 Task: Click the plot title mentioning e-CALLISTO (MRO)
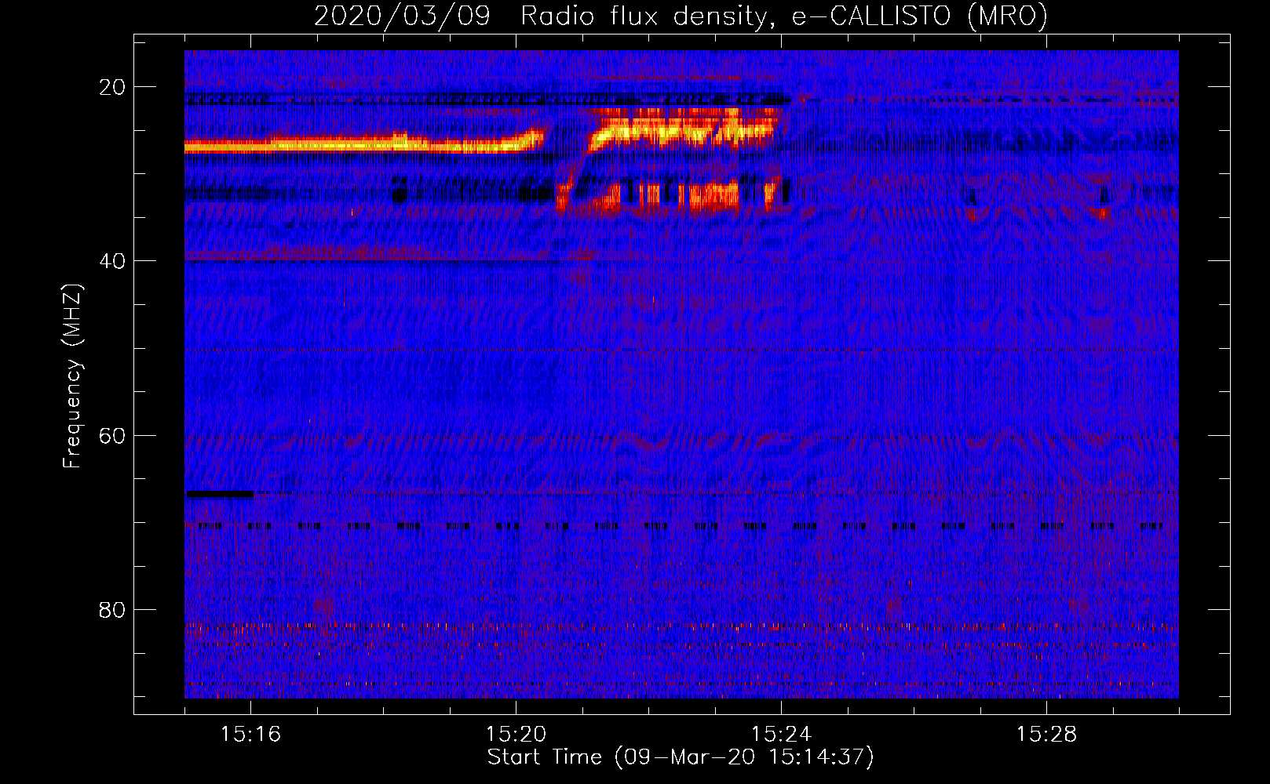[681, 16]
